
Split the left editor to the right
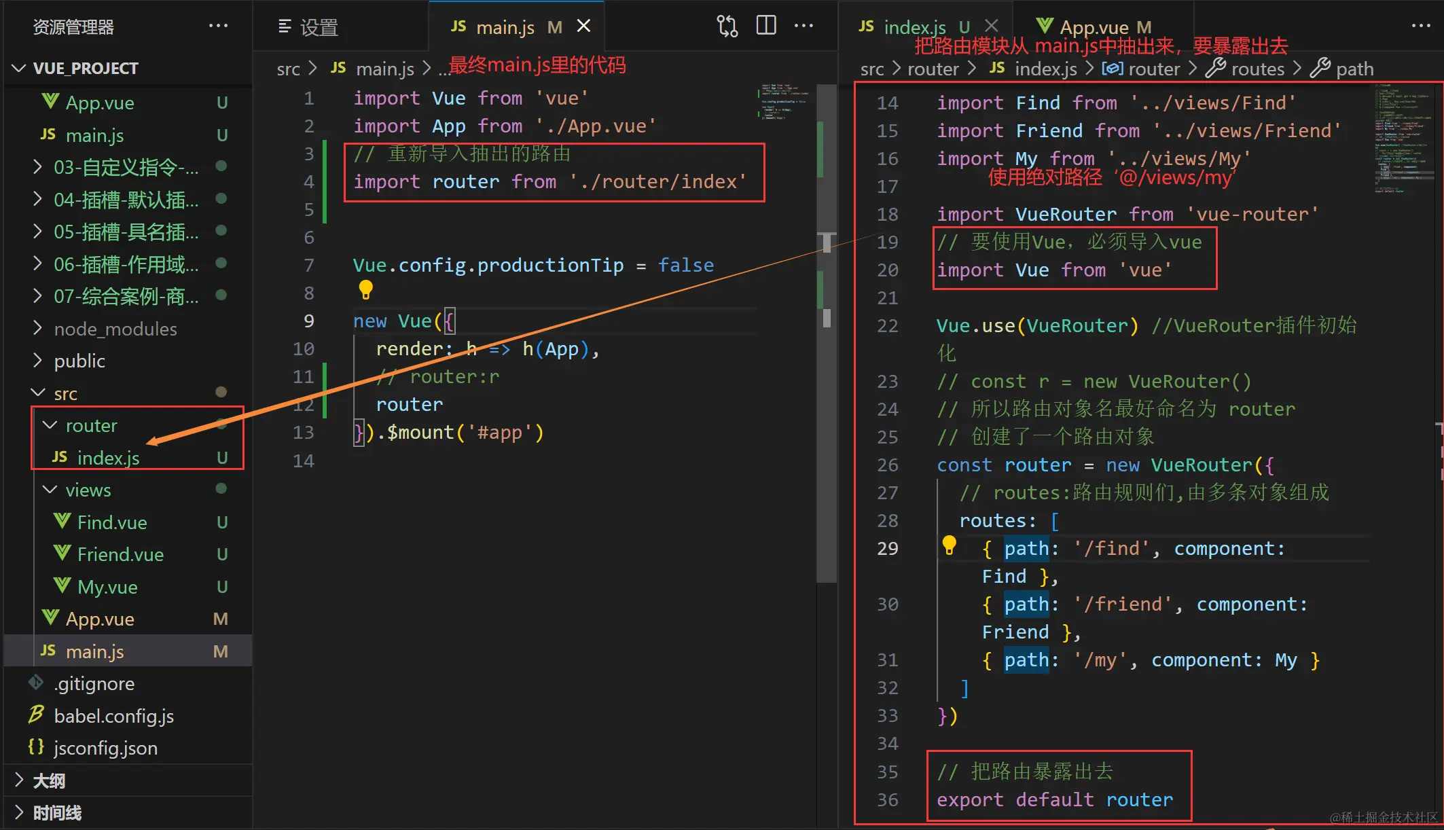[x=765, y=26]
